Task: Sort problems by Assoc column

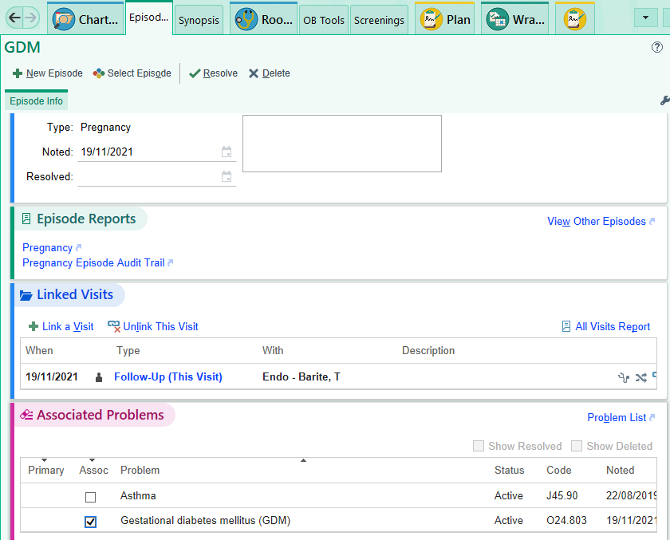Action: click(x=93, y=471)
